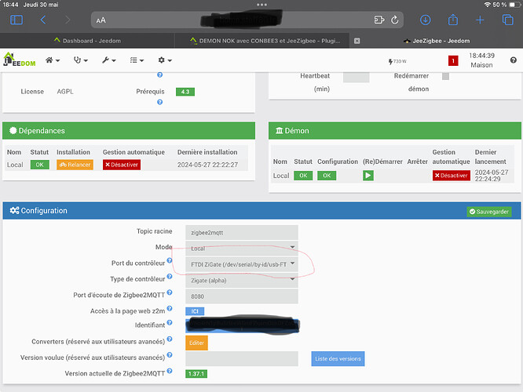Close the DEMON NOK tab with X icon

(x=357, y=41)
